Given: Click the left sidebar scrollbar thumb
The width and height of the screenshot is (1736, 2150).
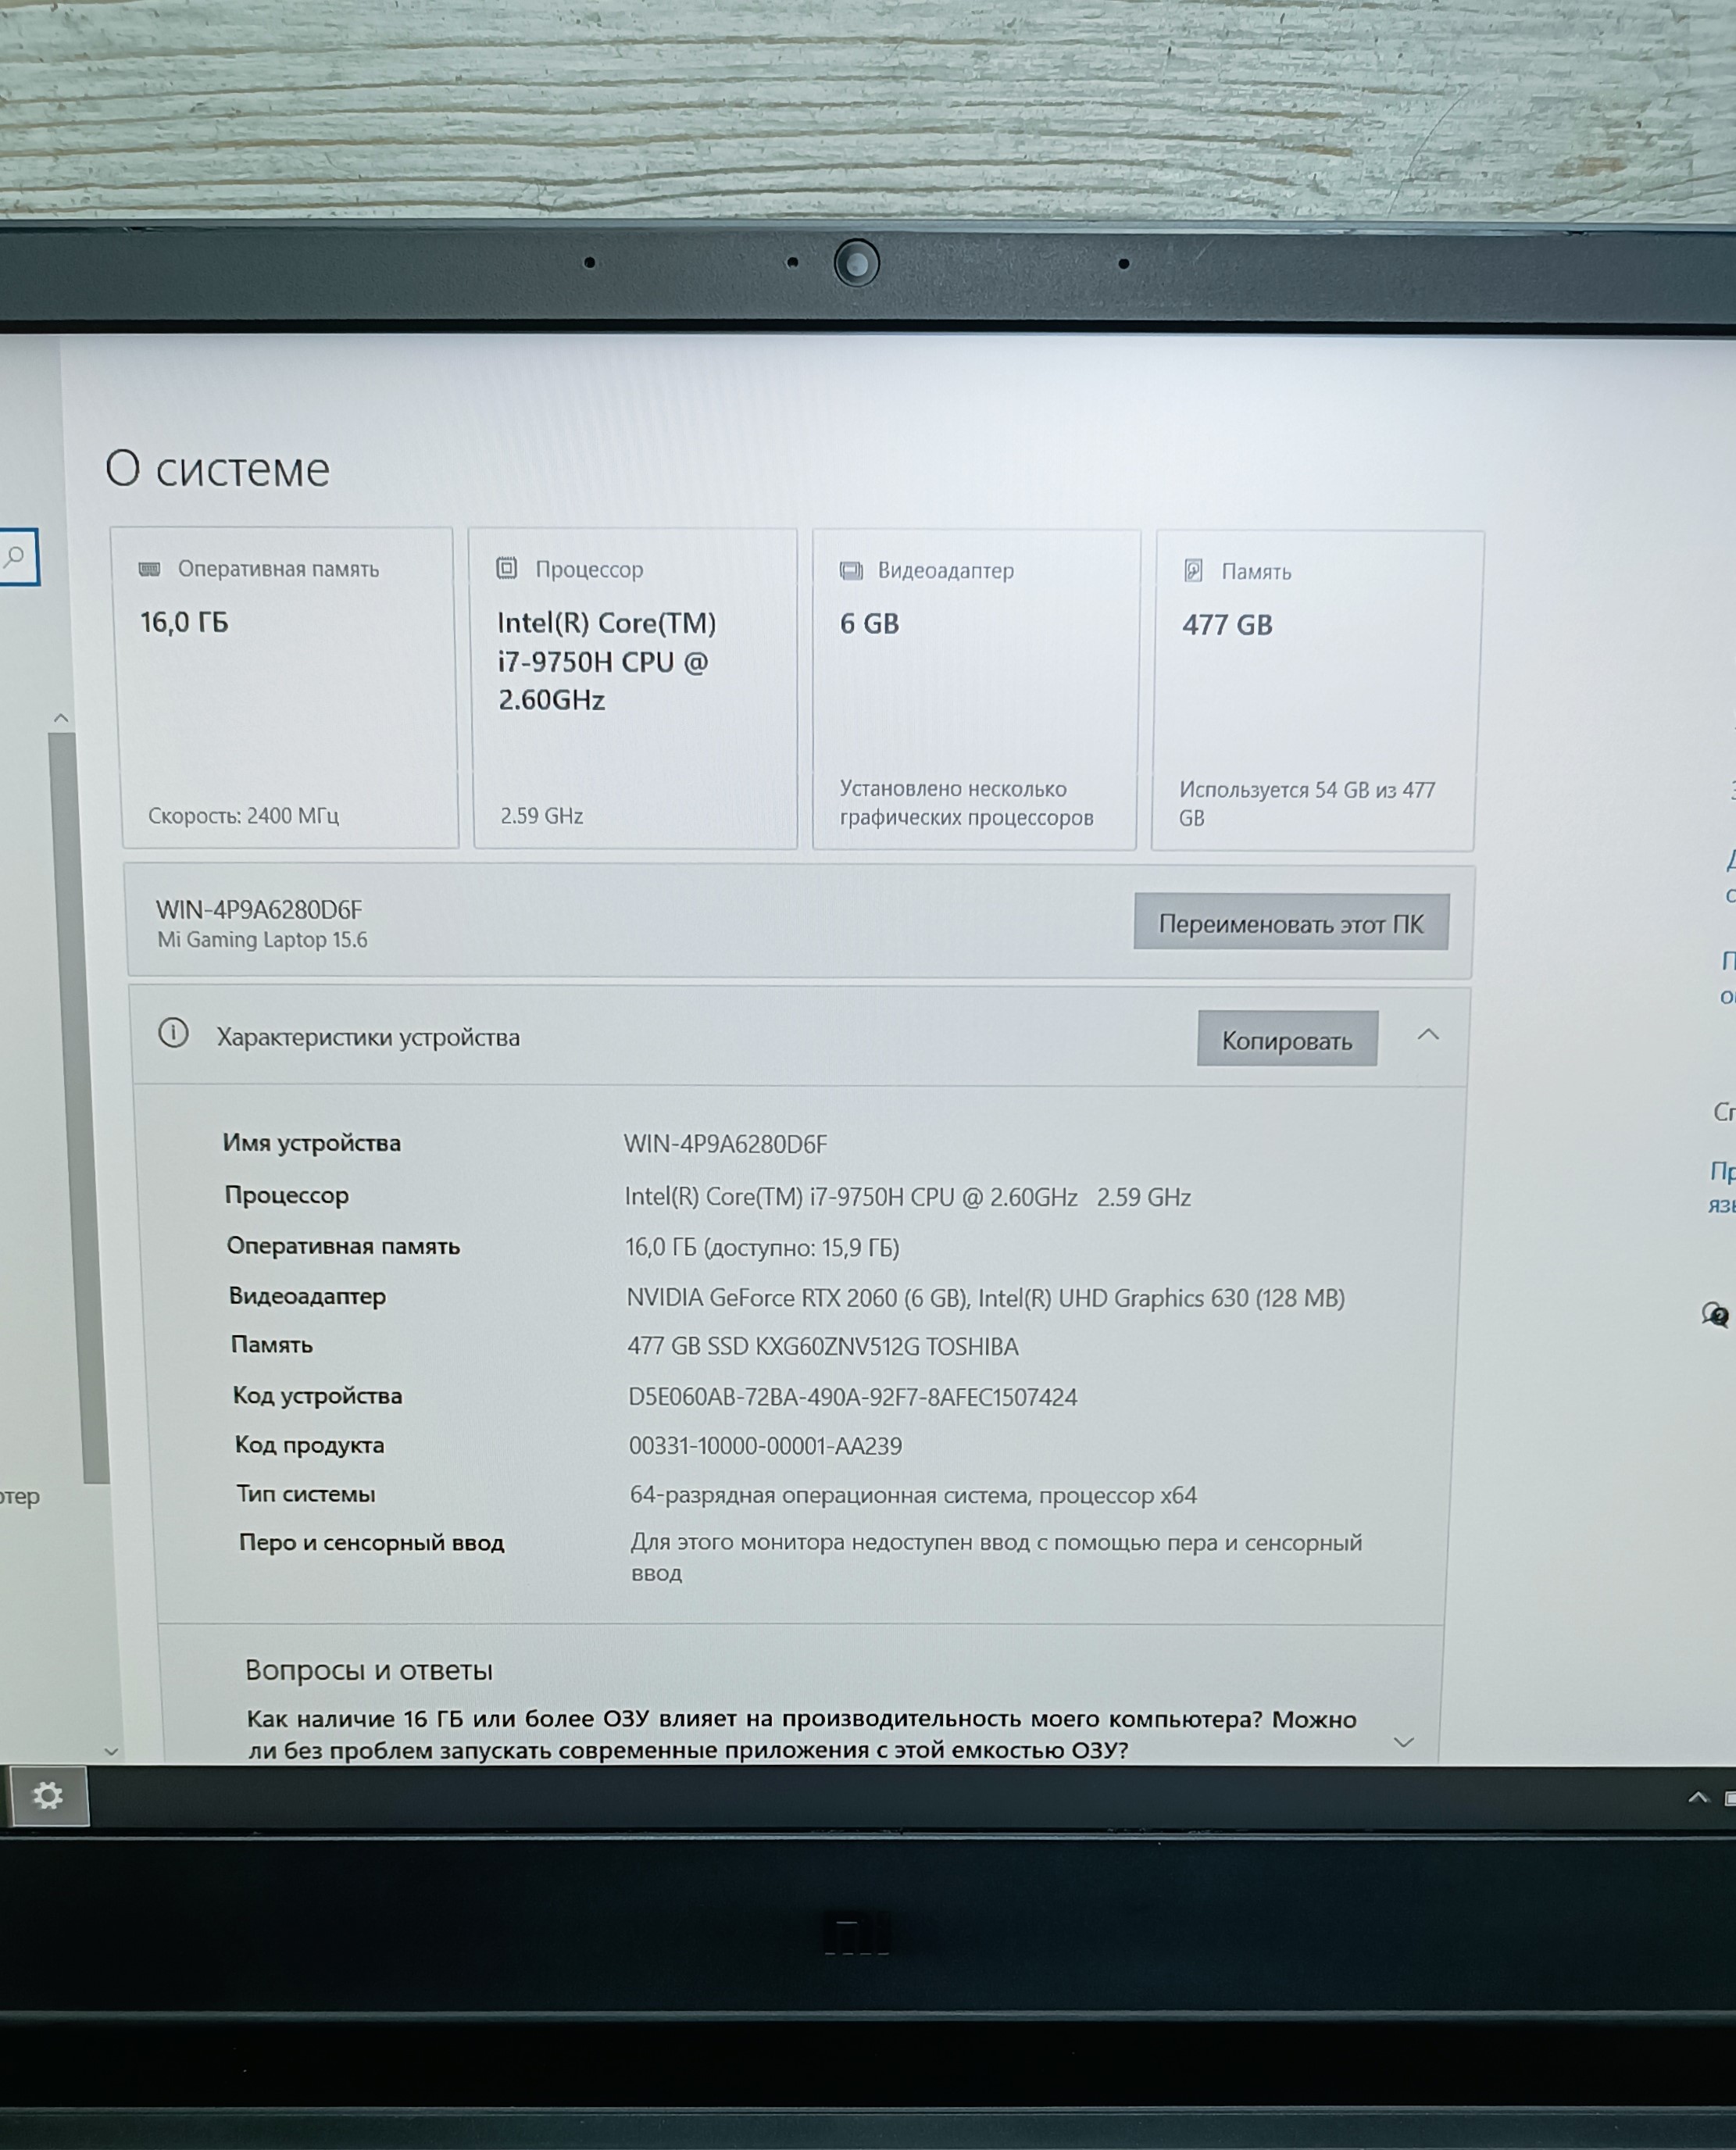Looking at the screenshot, I should [x=80, y=1100].
